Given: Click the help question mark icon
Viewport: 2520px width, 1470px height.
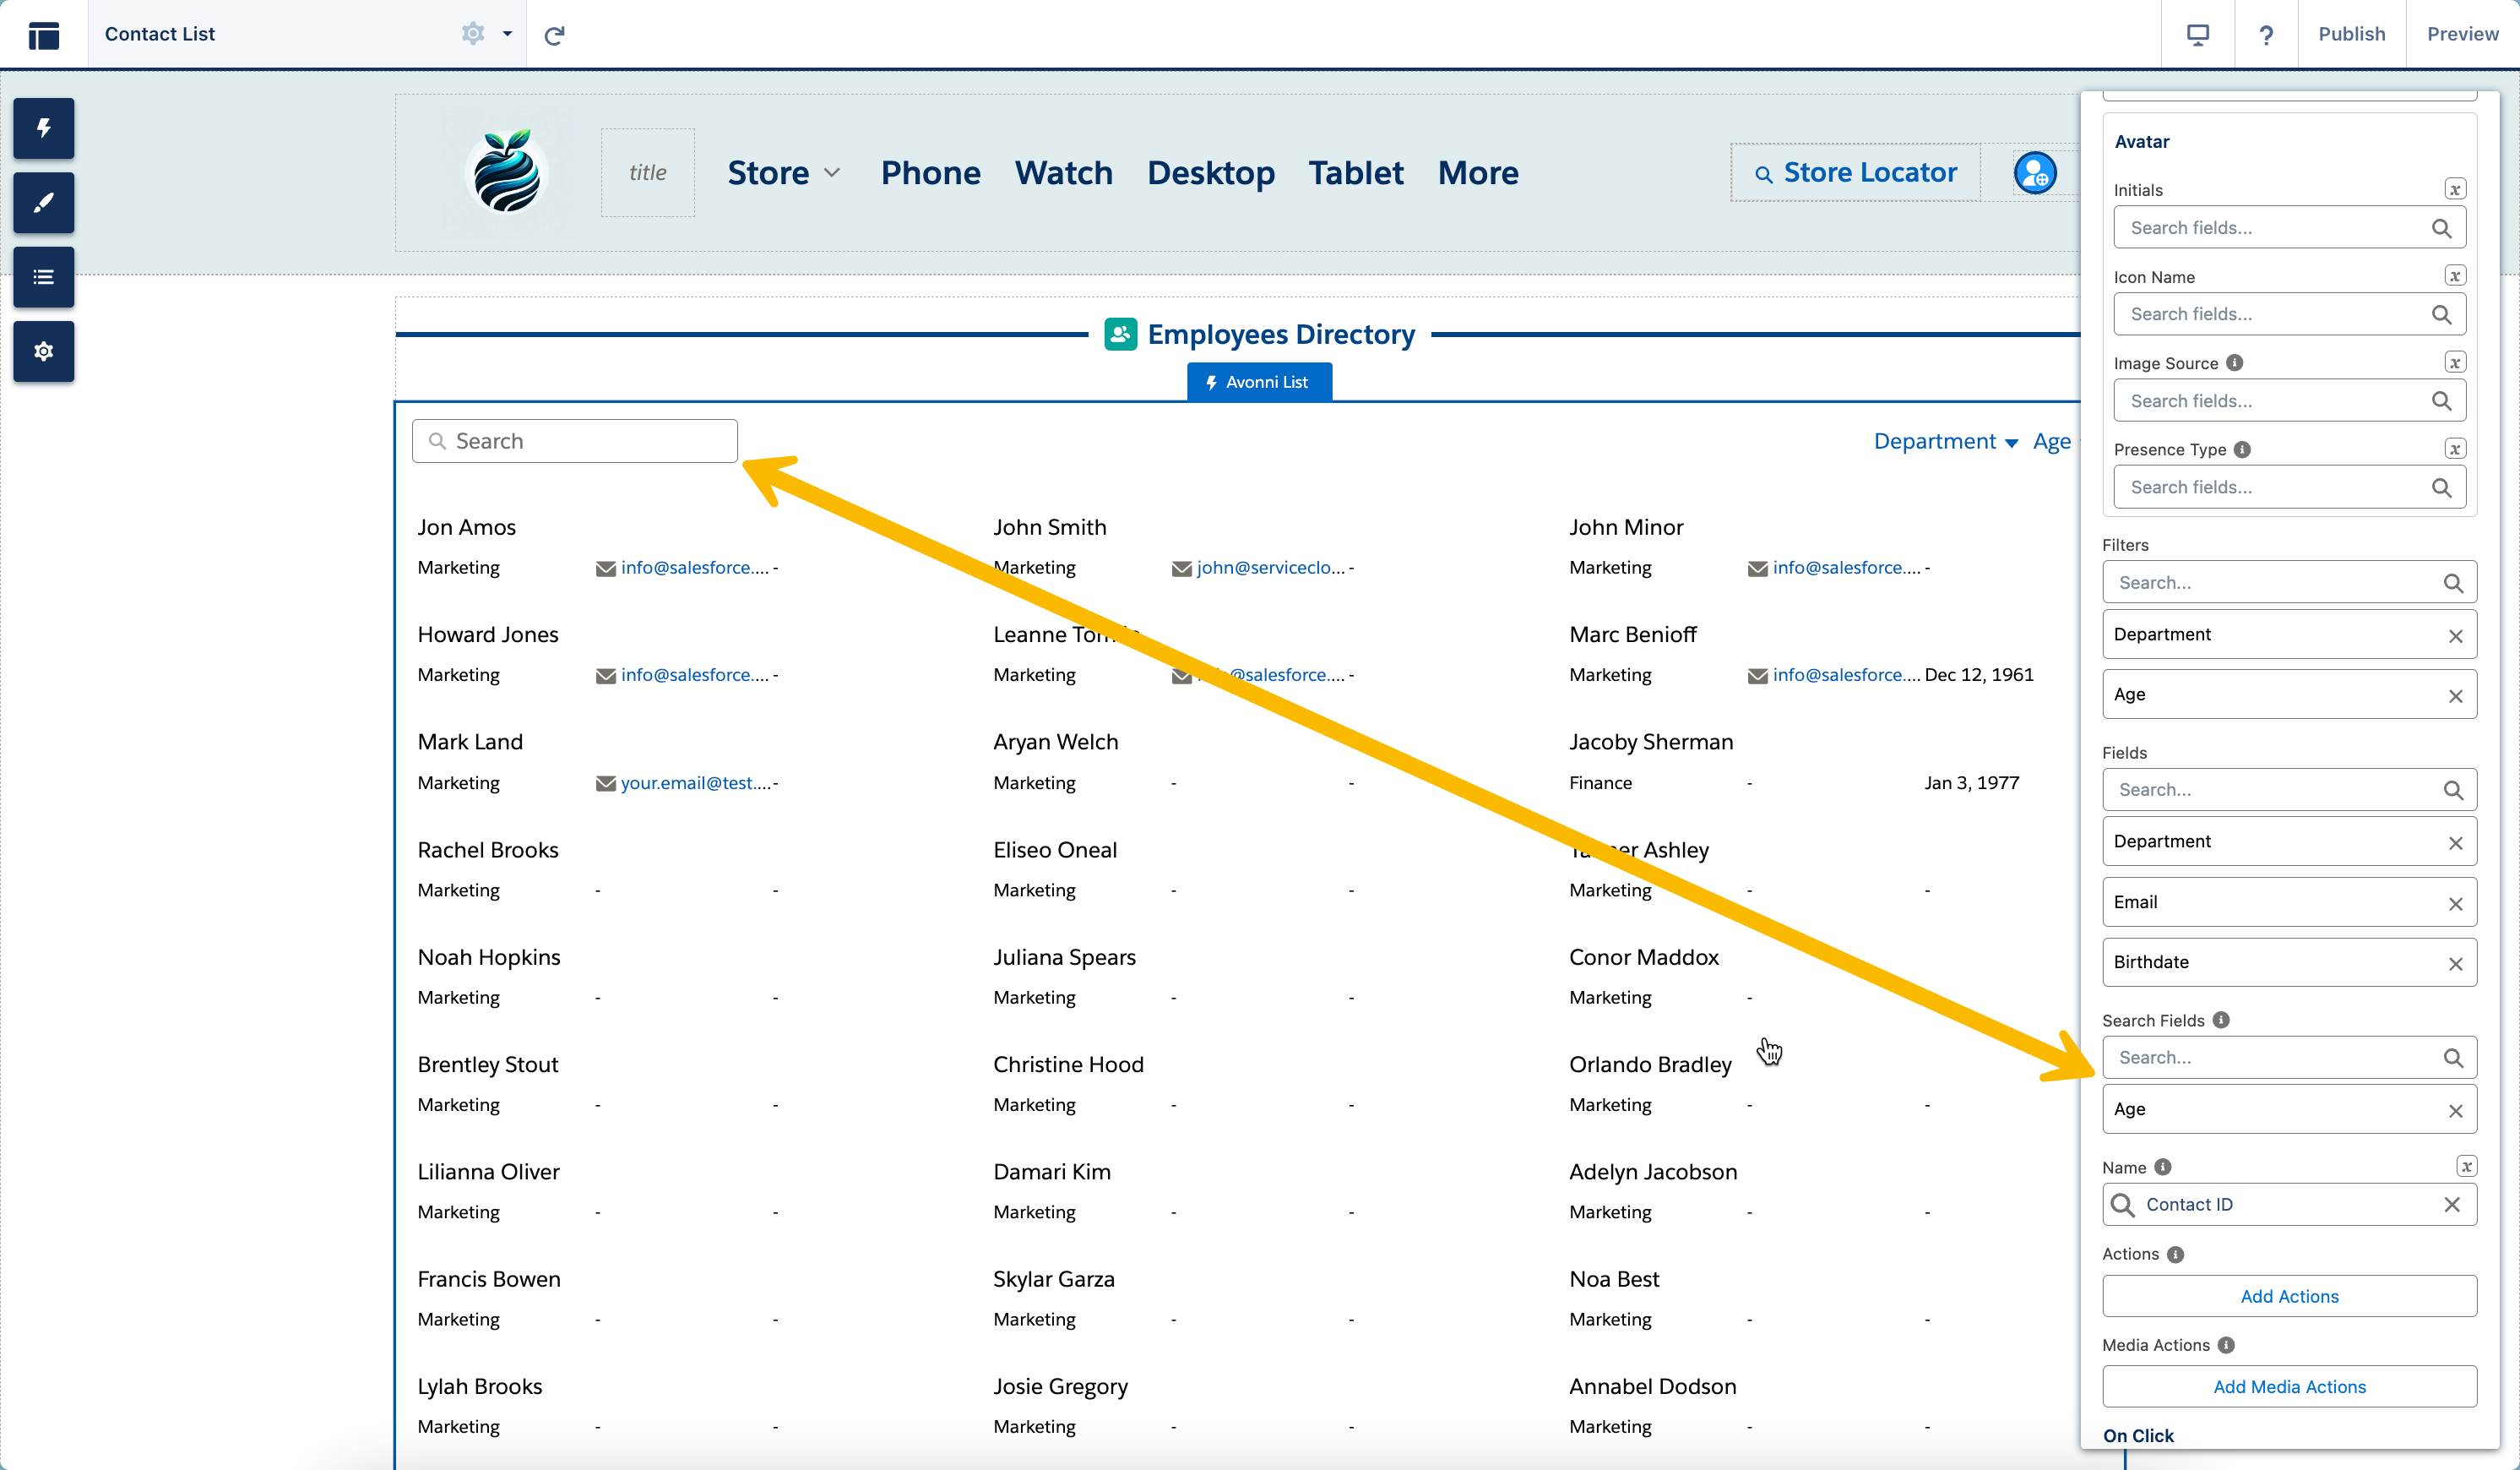Looking at the screenshot, I should [x=2266, y=35].
